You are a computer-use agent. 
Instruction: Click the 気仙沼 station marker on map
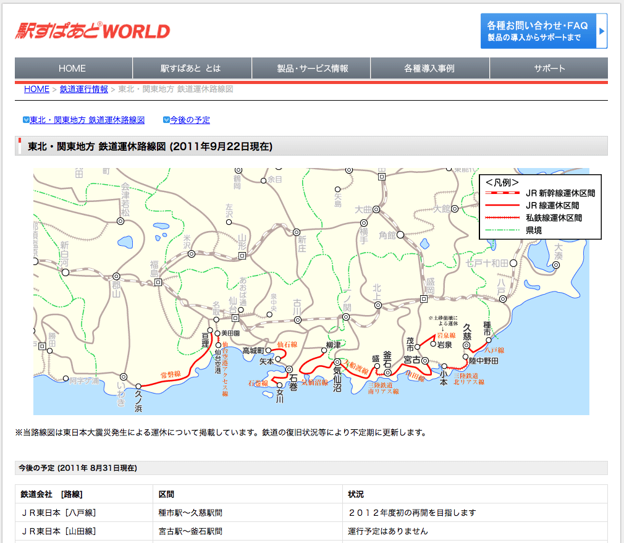click(337, 363)
